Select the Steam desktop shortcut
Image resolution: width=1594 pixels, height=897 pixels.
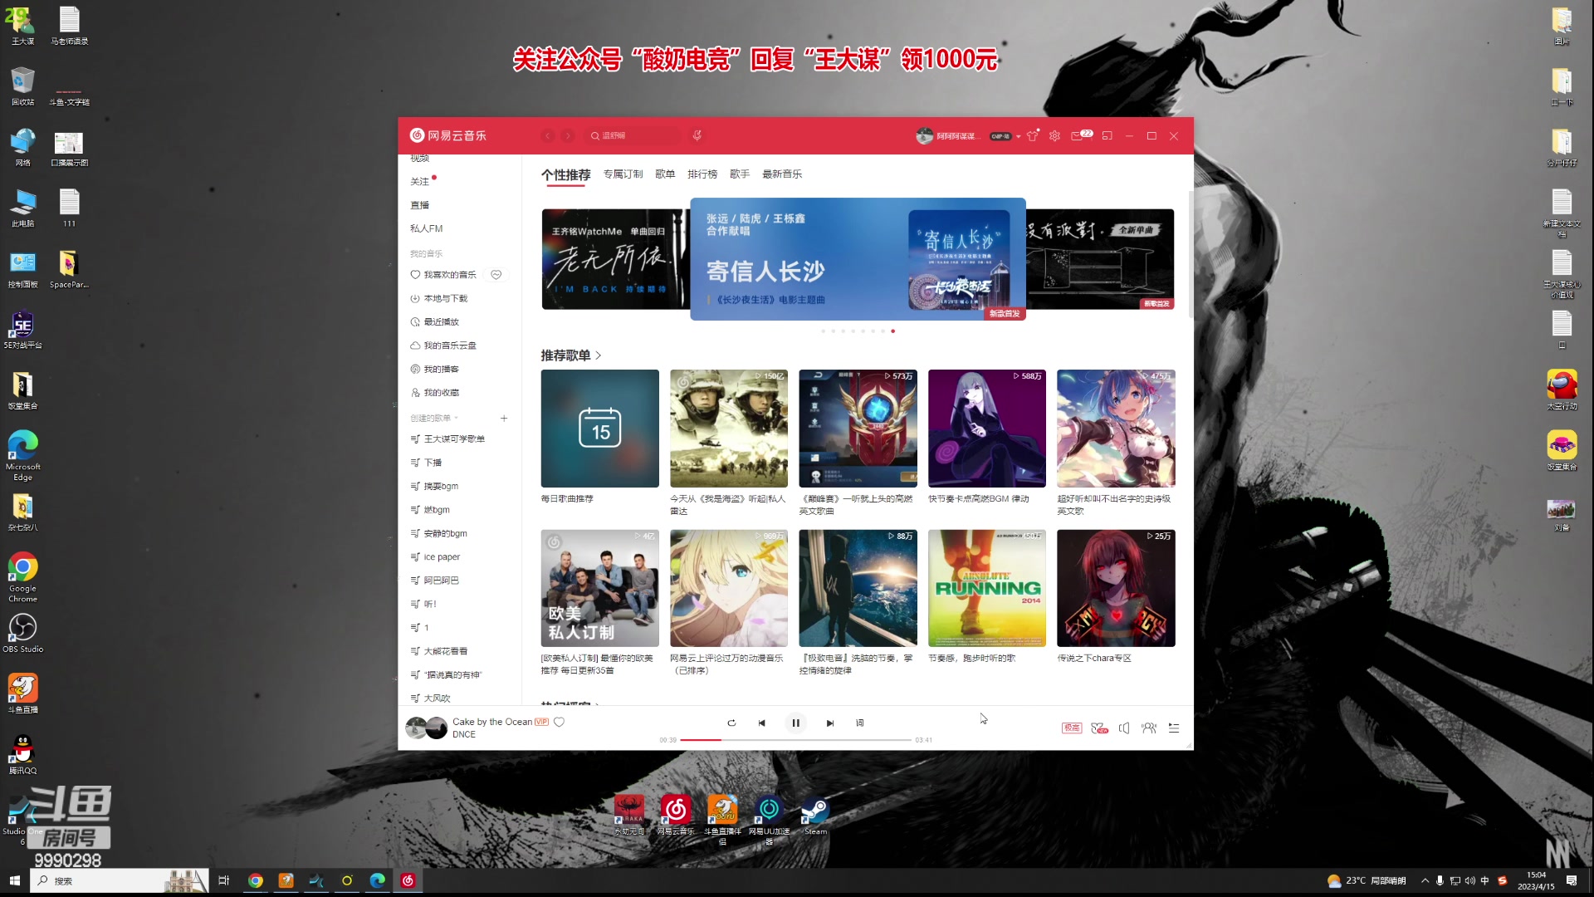click(815, 815)
